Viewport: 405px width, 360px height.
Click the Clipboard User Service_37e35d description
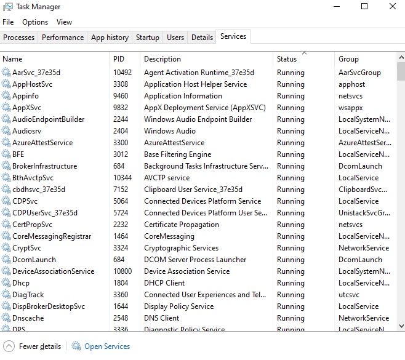coord(193,190)
